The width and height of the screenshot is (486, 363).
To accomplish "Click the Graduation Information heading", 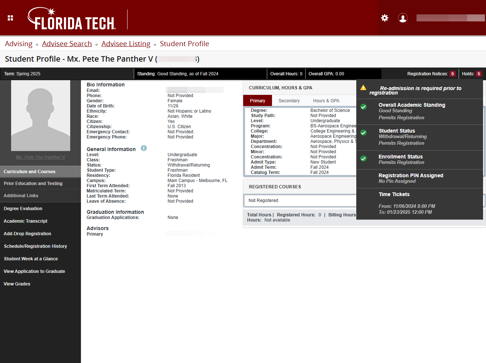I will click(115, 212).
